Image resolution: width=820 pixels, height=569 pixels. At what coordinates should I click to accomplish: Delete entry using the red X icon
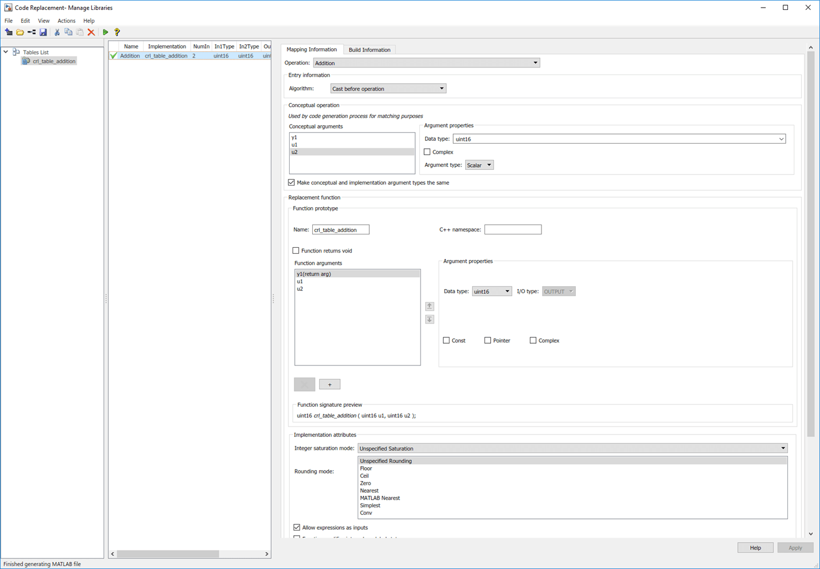[91, 33]
